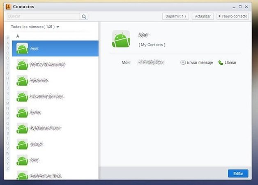
Task: Click the Llamar link
Action: coord(227,63)
